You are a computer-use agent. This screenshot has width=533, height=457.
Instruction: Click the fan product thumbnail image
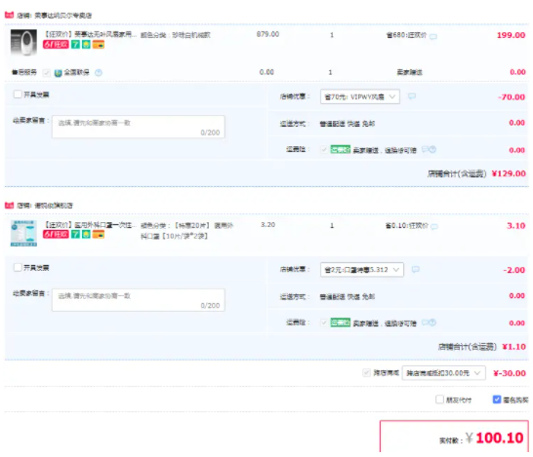(23, 43)
